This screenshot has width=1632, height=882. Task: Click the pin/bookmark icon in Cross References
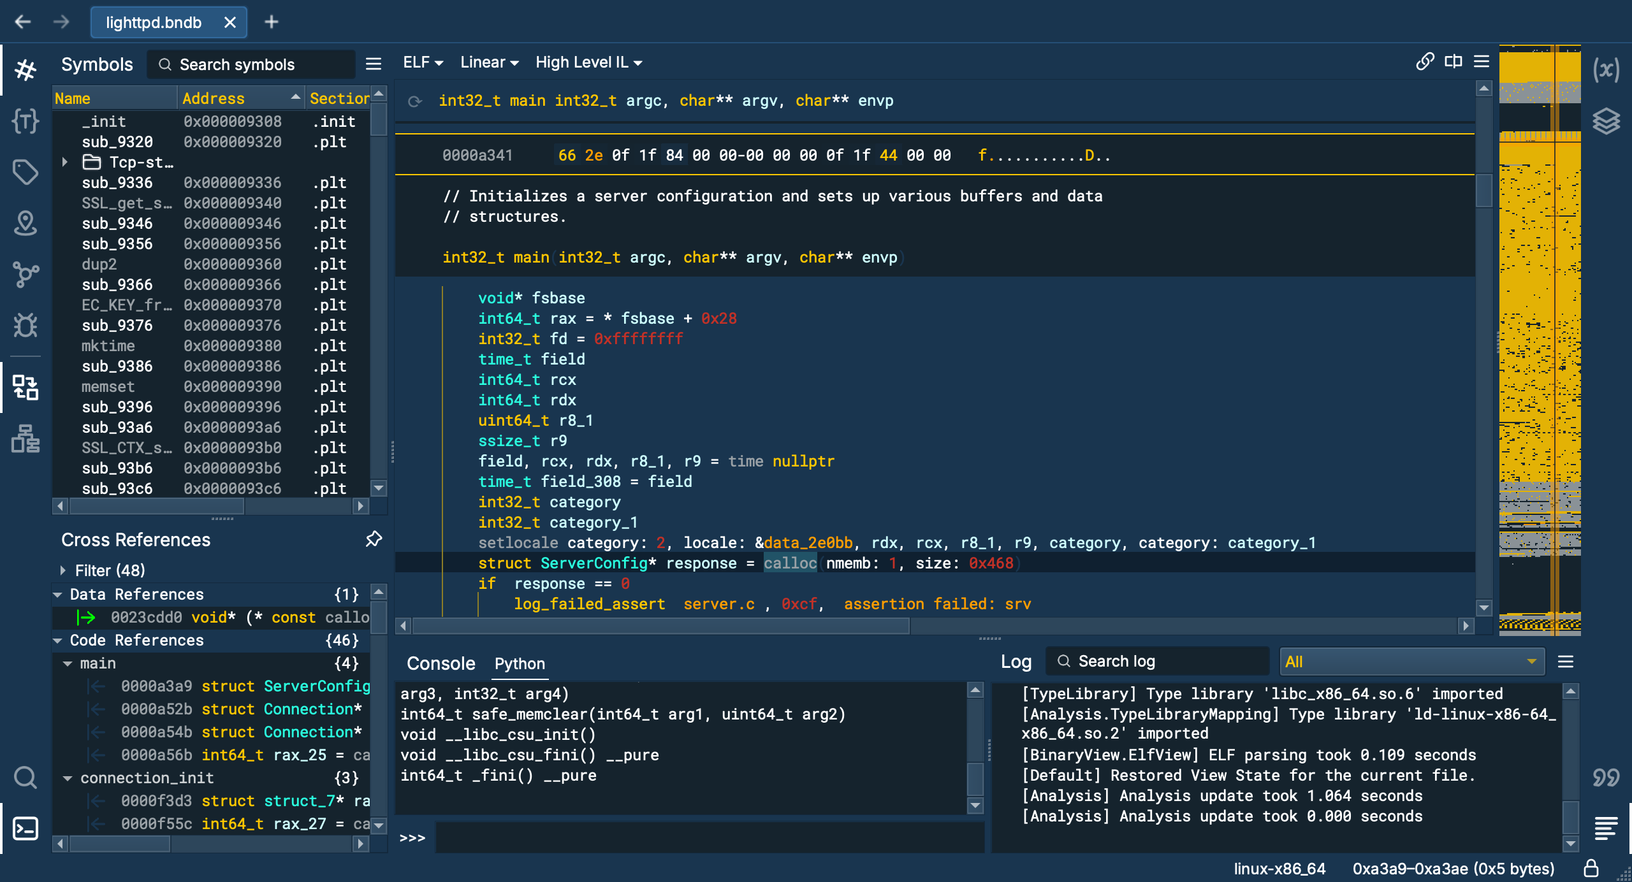[x=373, y=539]
